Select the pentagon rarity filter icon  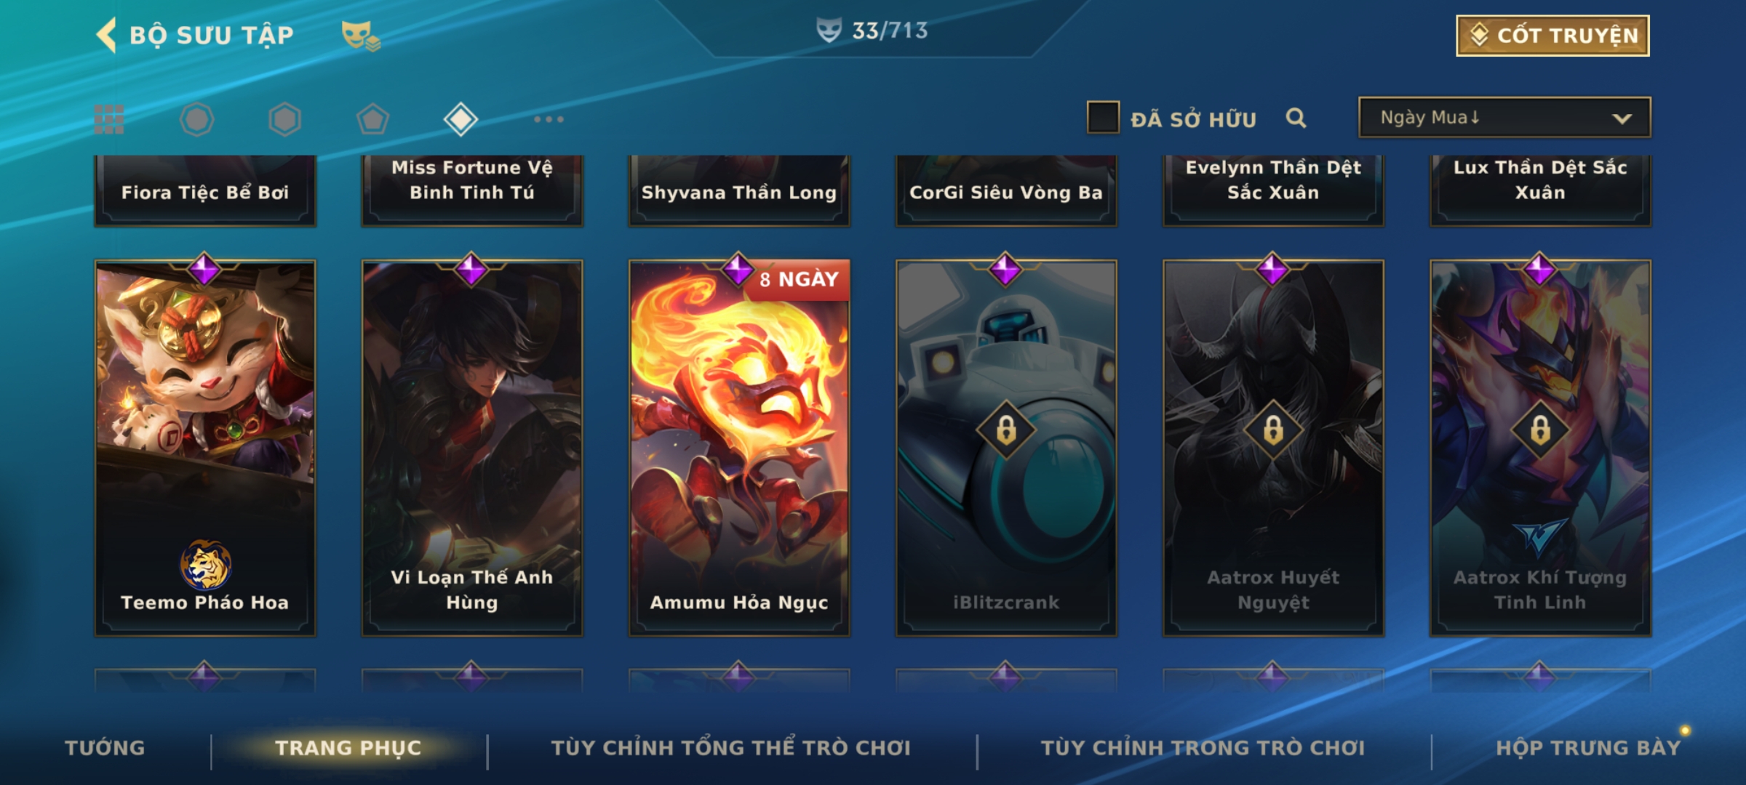372,119
